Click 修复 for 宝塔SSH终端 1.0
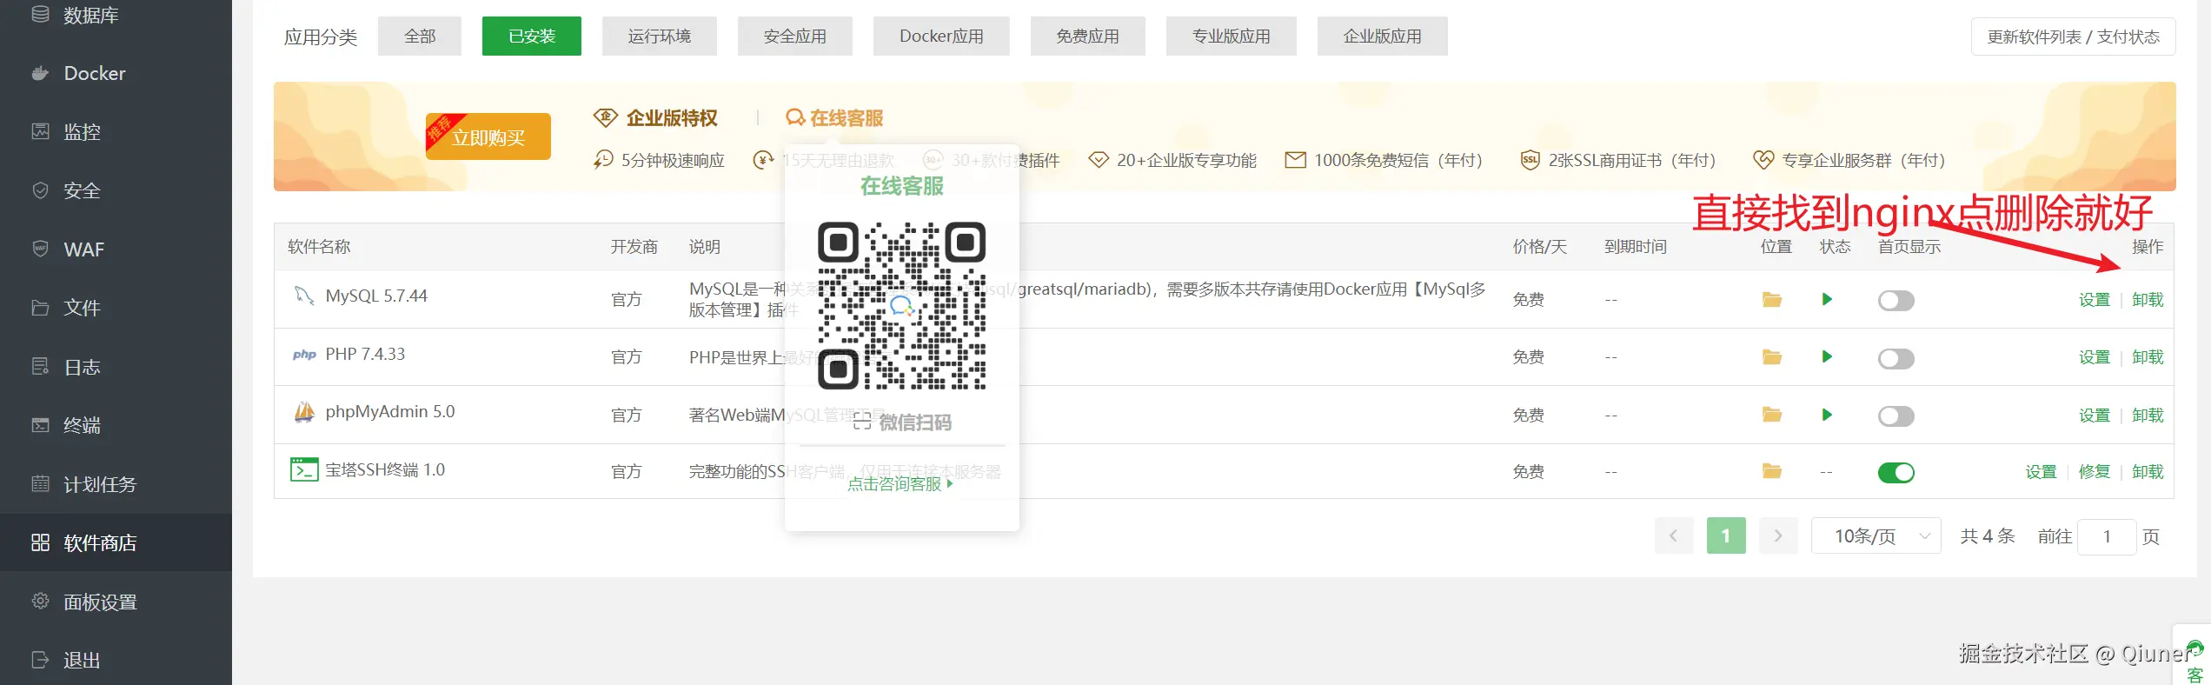This screenshot has height=685, width=2211. (2095, 472)
